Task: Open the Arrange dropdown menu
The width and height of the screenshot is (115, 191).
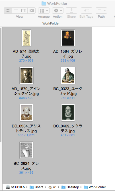Action: click(44, 11)
